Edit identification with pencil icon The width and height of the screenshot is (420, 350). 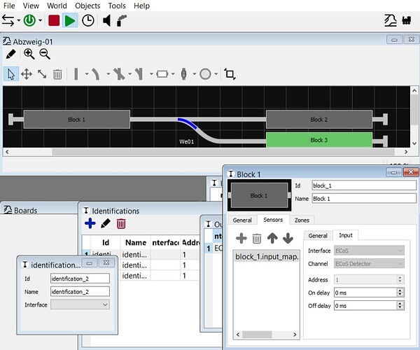[106, 223]
